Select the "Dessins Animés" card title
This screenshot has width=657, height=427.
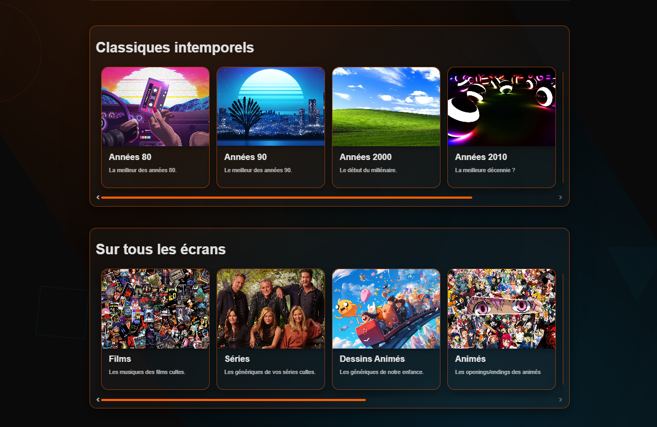(x=372, y=359)
